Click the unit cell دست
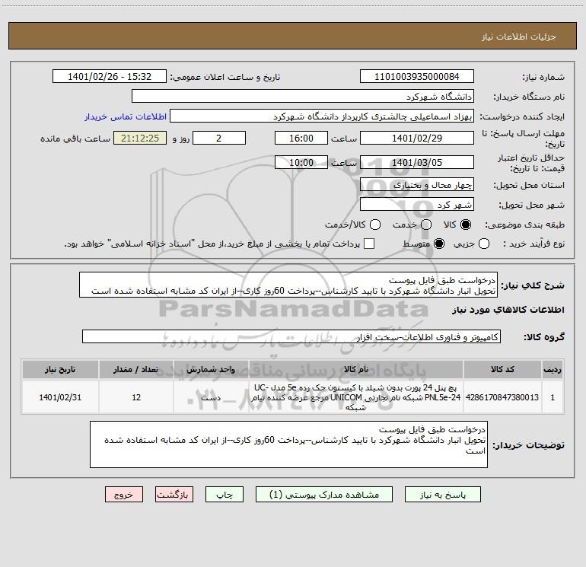 211,397
